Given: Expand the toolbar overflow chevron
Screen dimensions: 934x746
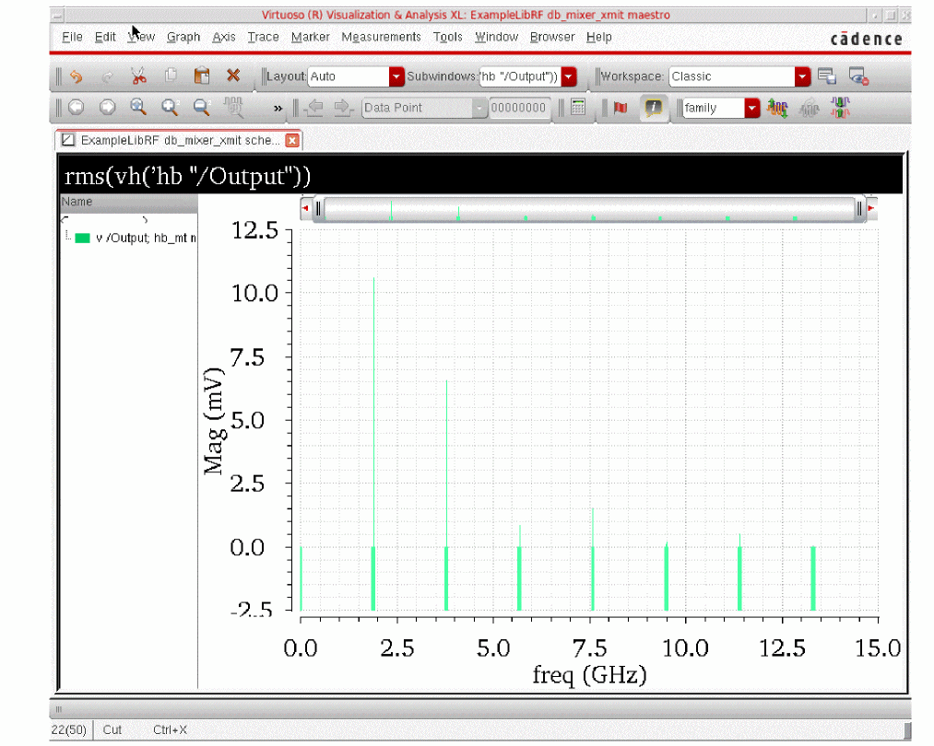Looking at the screenshot, I should [278, 109].
